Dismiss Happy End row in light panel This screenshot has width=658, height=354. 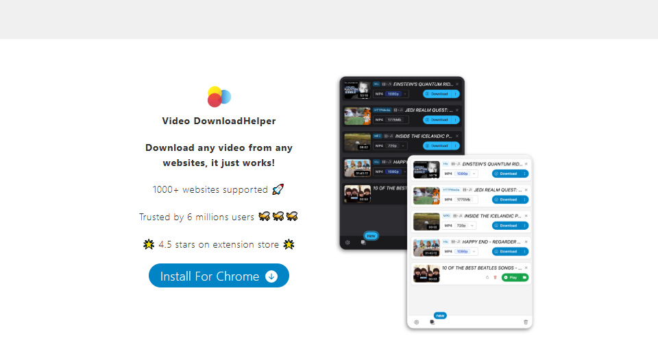pos(526,242)
